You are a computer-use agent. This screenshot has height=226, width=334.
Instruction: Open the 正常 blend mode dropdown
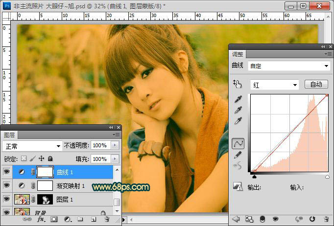[32, 146]
